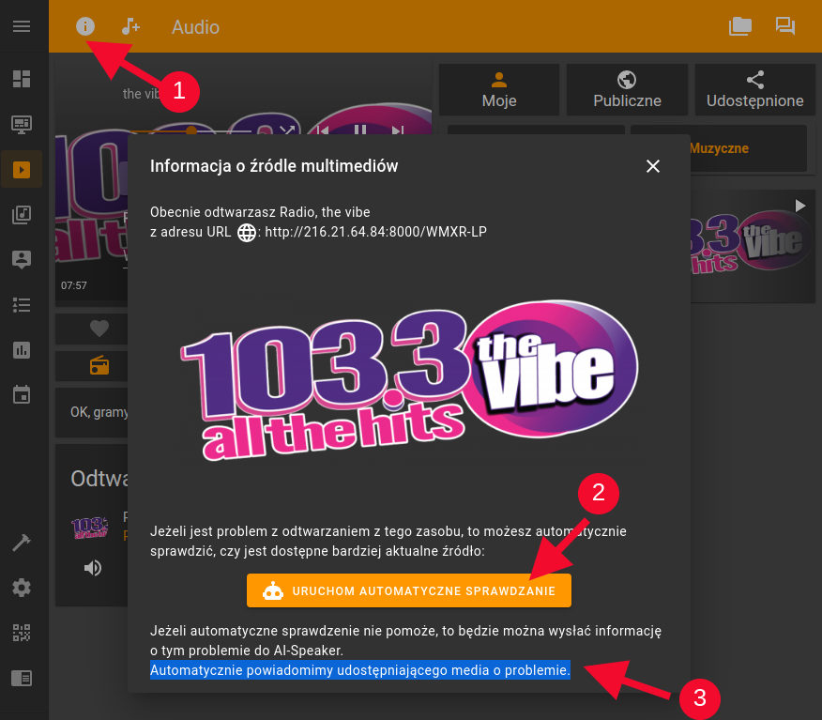
Task: Play the 103.3 the vibe station card
Action: [800, 205]
